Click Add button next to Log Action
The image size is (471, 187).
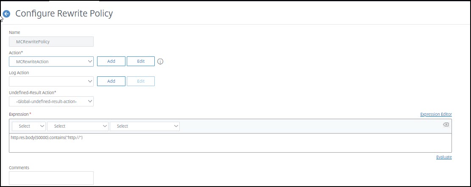click(x=111, y=81)
